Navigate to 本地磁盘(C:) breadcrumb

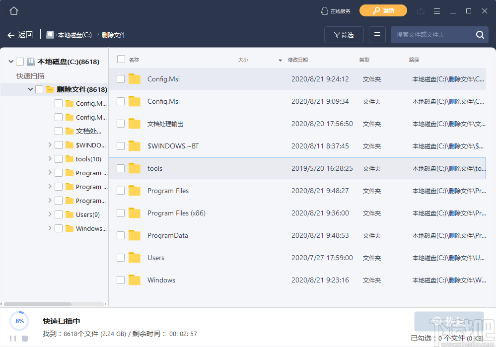coord(75,35)
